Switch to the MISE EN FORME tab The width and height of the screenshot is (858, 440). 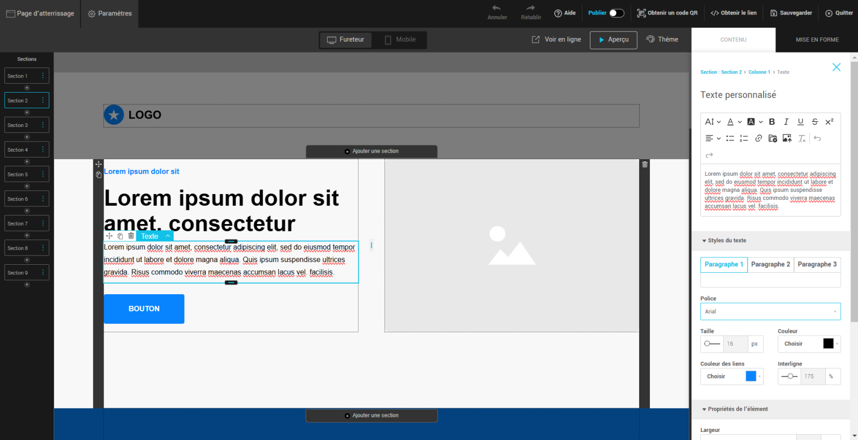(x=817, y=40)
